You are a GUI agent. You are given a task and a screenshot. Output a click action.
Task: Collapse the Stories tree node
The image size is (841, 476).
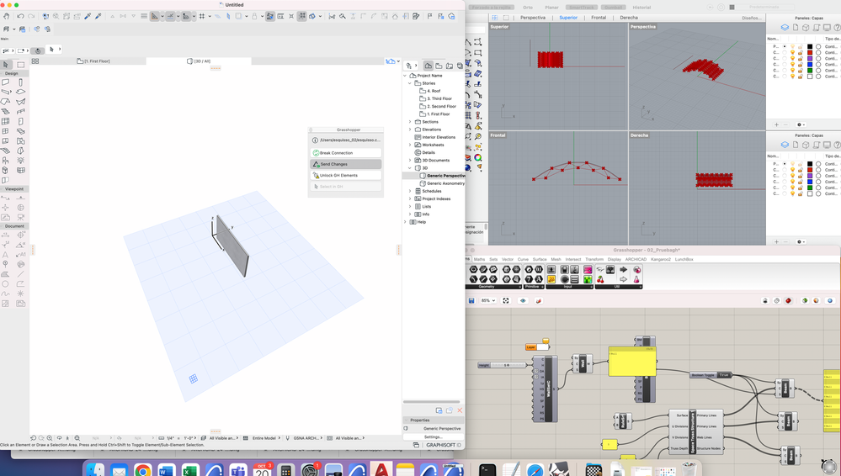(x=410, y=83)
